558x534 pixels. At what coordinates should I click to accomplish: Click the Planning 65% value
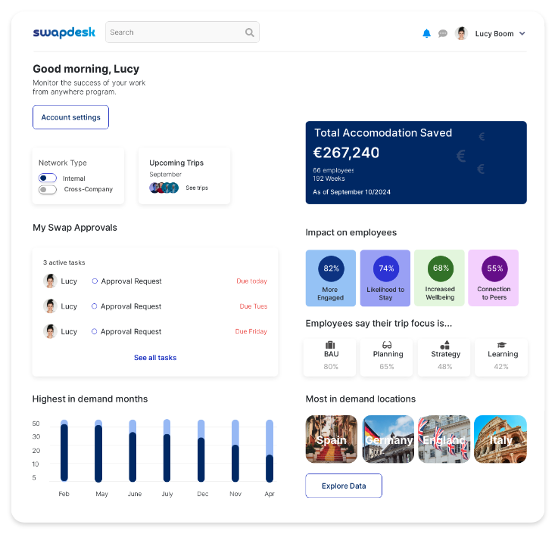pos(387,367)
